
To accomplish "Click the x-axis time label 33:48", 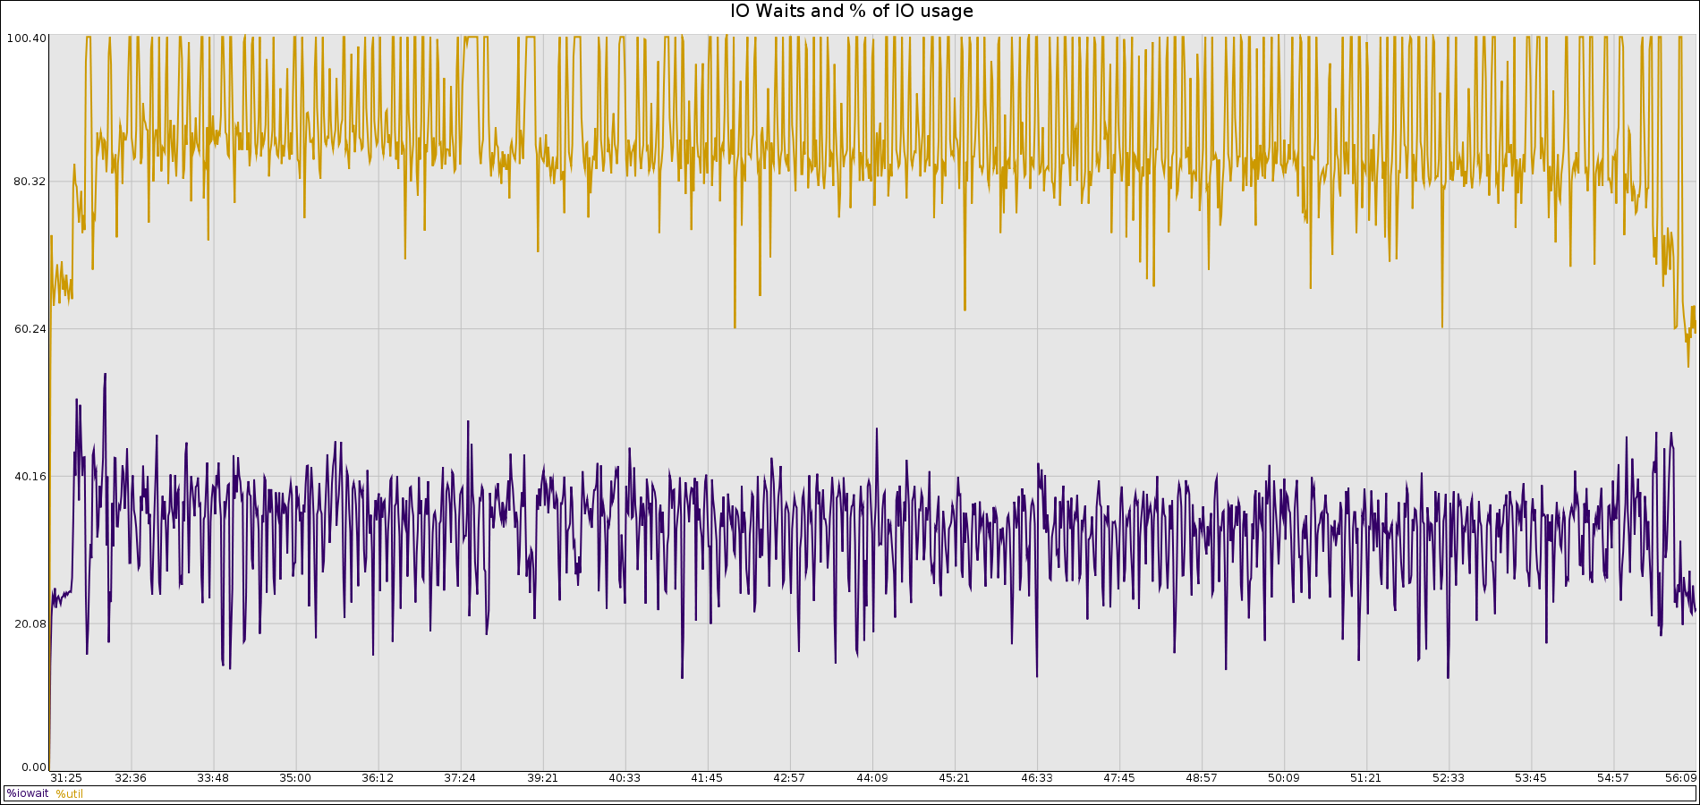I will tap(213, 778).
